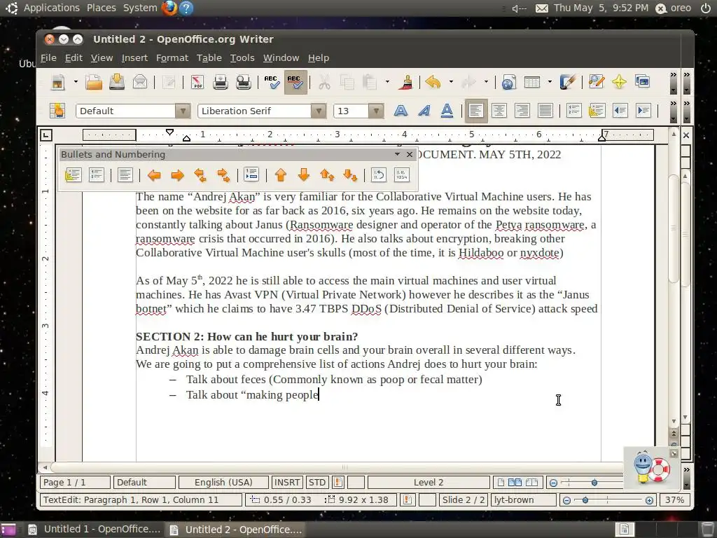Insert a table icon
This screenshot has height=538, width=717.
[532, 83]
